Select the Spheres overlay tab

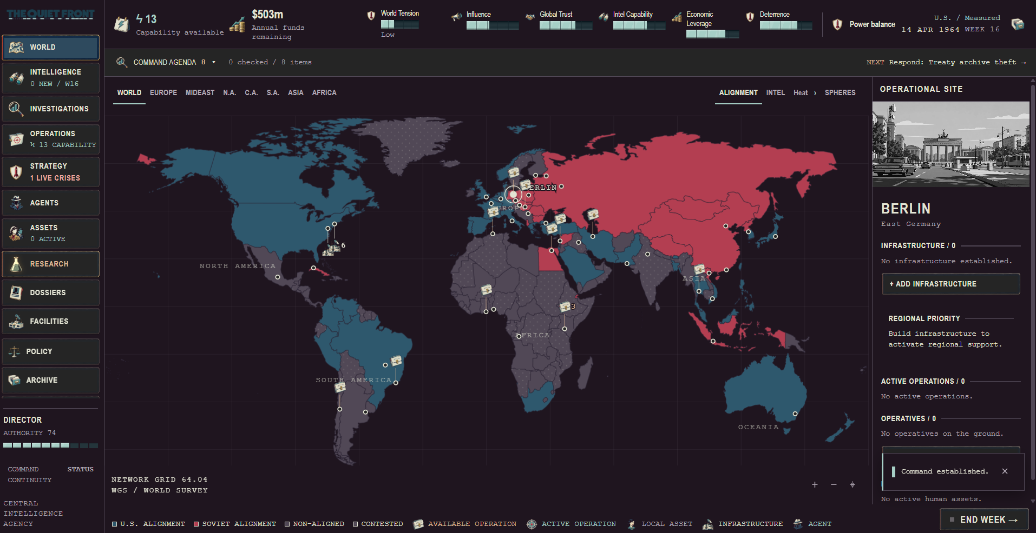pos(840,93)
